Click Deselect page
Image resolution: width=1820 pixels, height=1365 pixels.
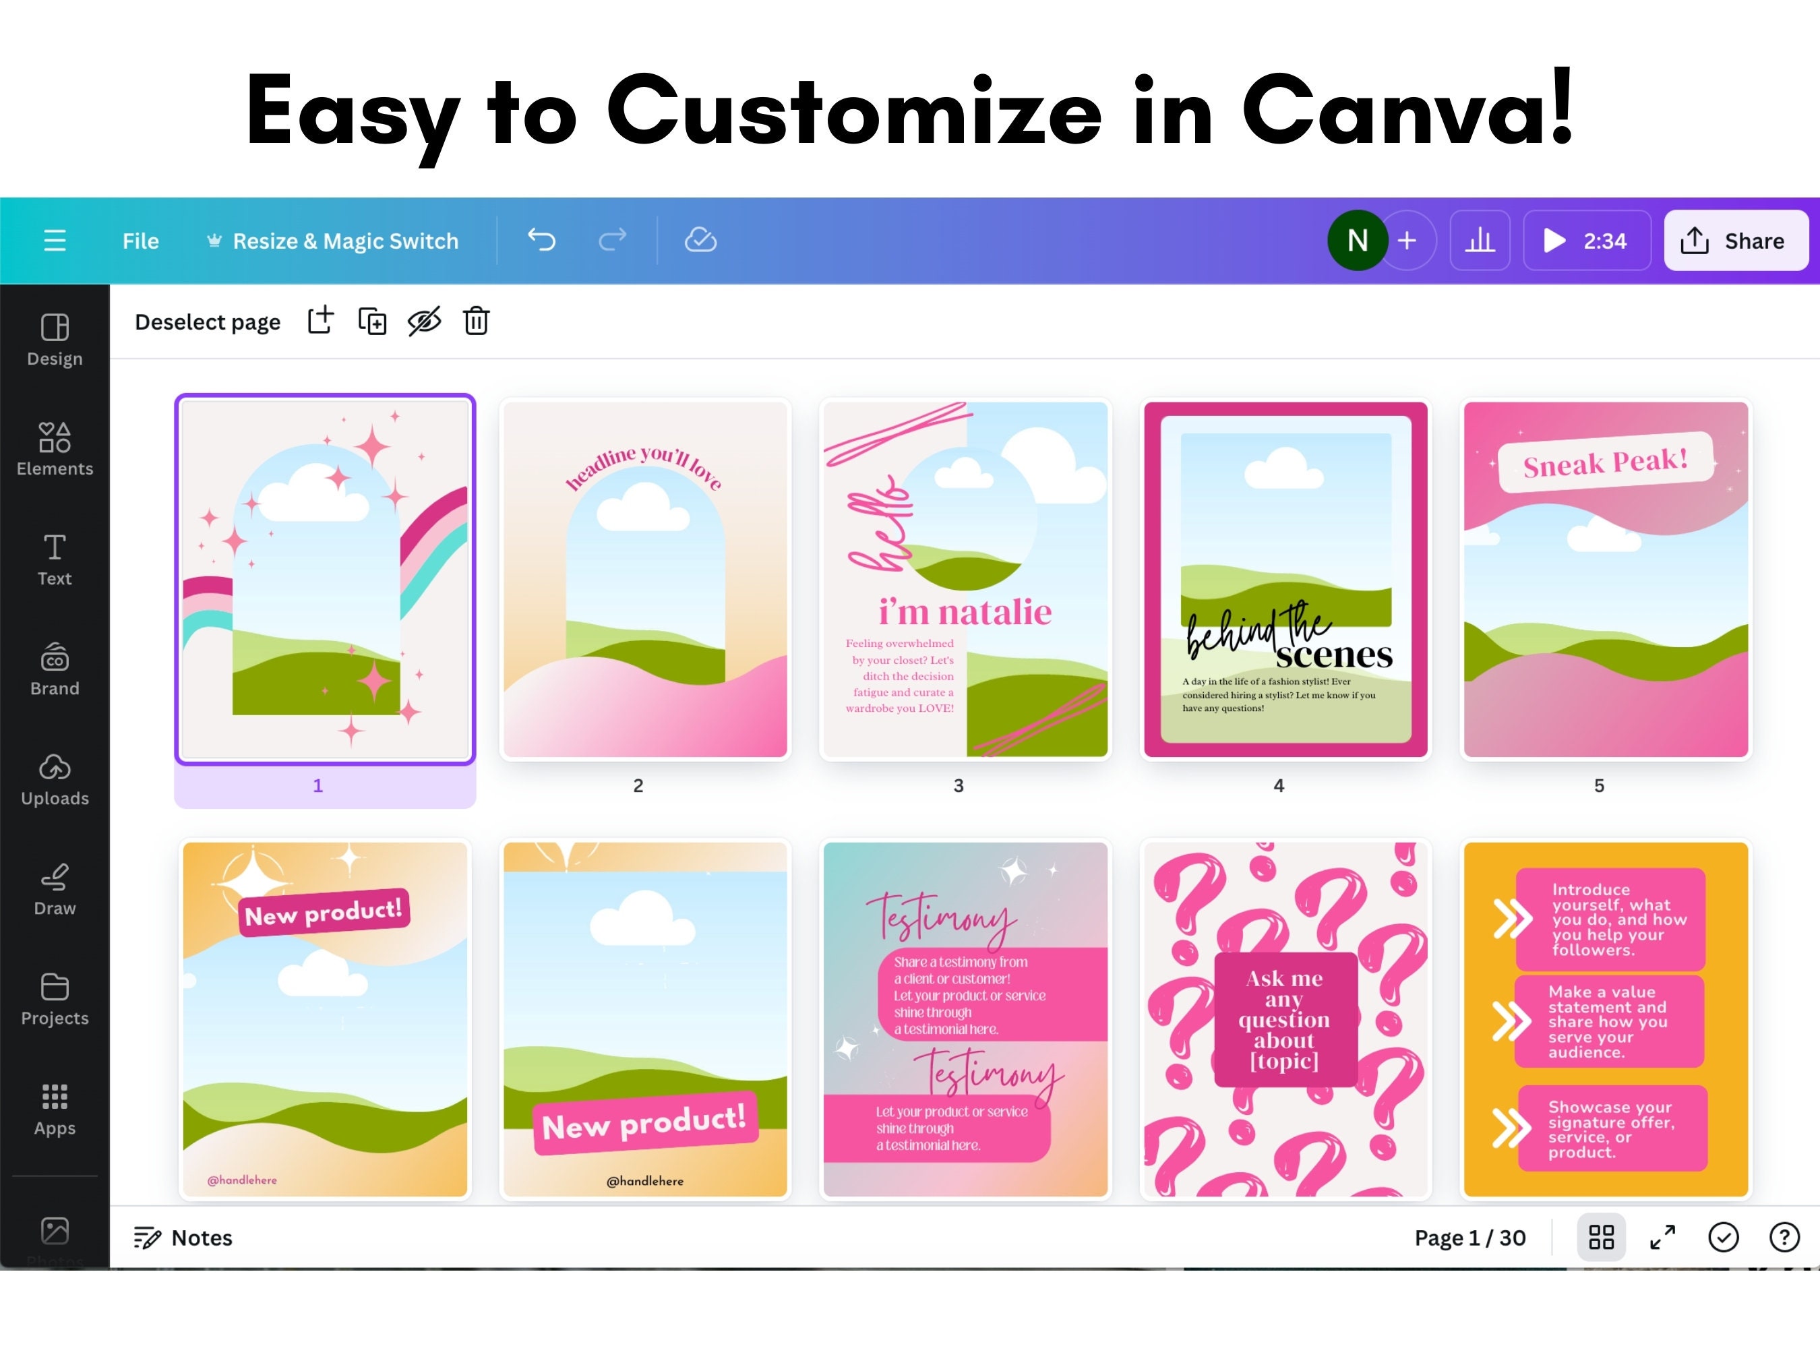click(x=208, y=321)
